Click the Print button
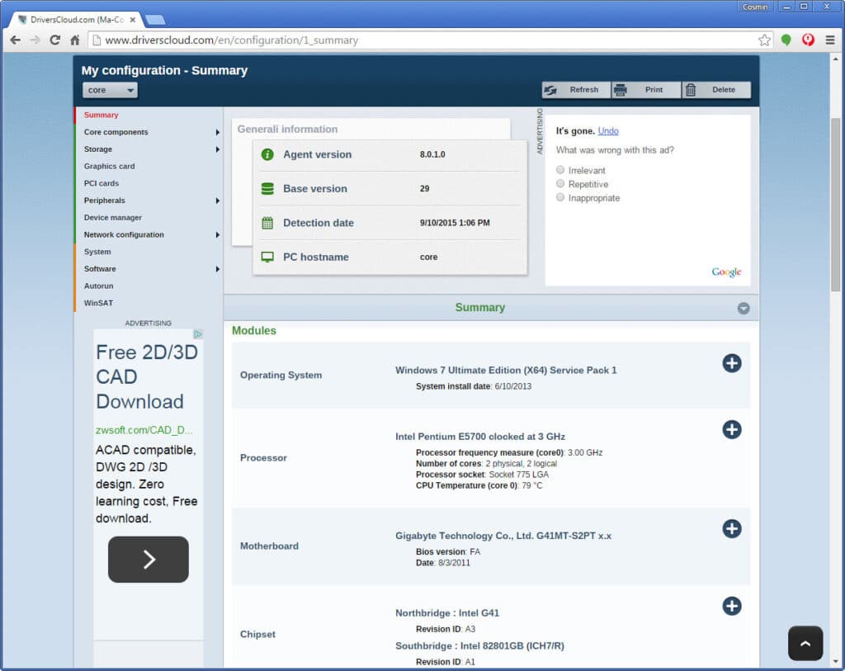 coord(646,90)
